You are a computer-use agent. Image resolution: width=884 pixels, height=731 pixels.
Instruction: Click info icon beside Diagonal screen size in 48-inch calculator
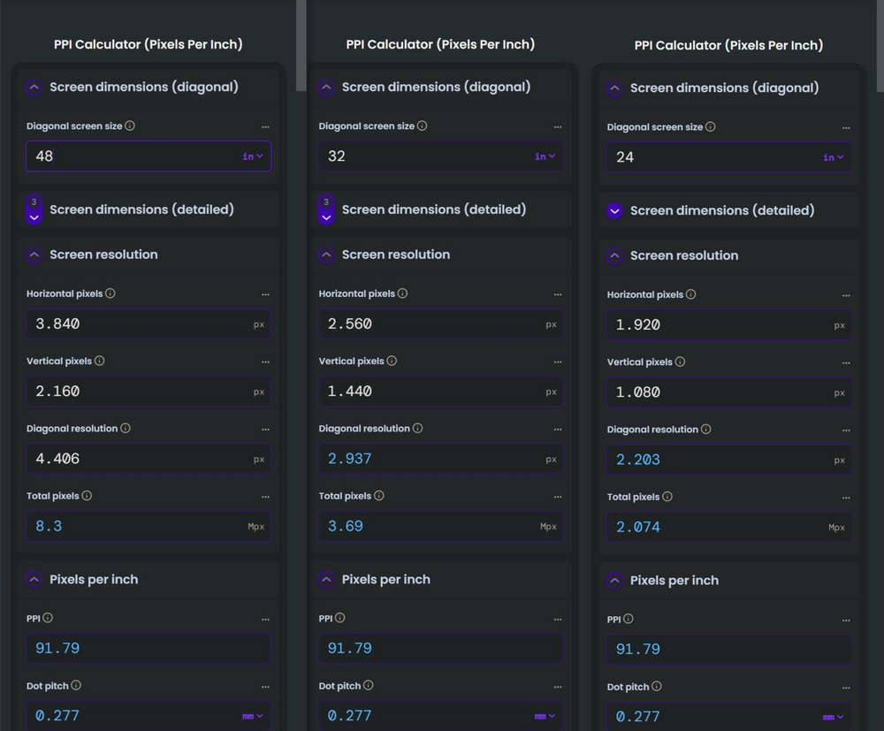(130, 126)
